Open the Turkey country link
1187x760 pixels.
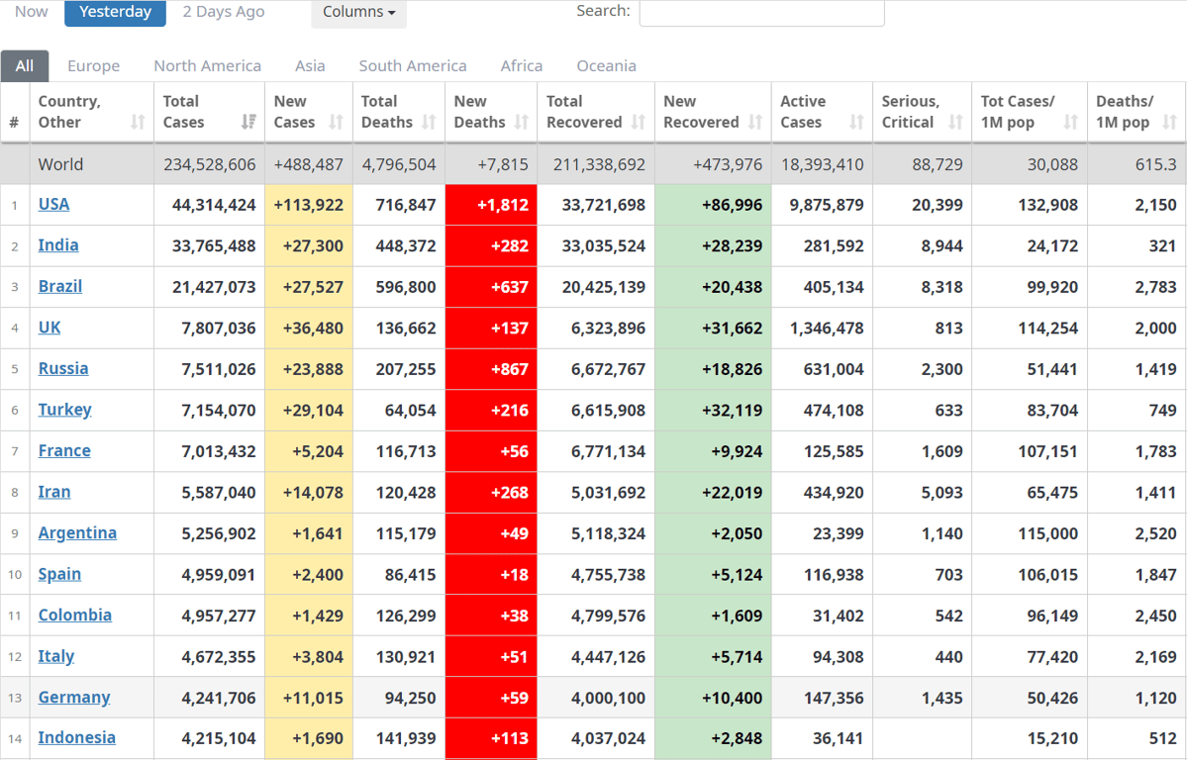pyautogui.click(x=65, y=410)
